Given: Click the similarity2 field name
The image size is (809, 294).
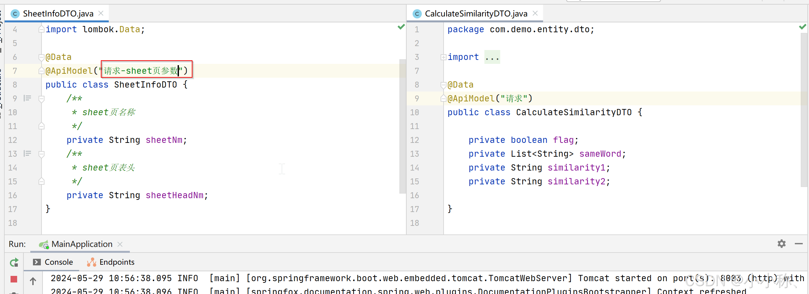Looking at the screenshot, I should (577, 182).
